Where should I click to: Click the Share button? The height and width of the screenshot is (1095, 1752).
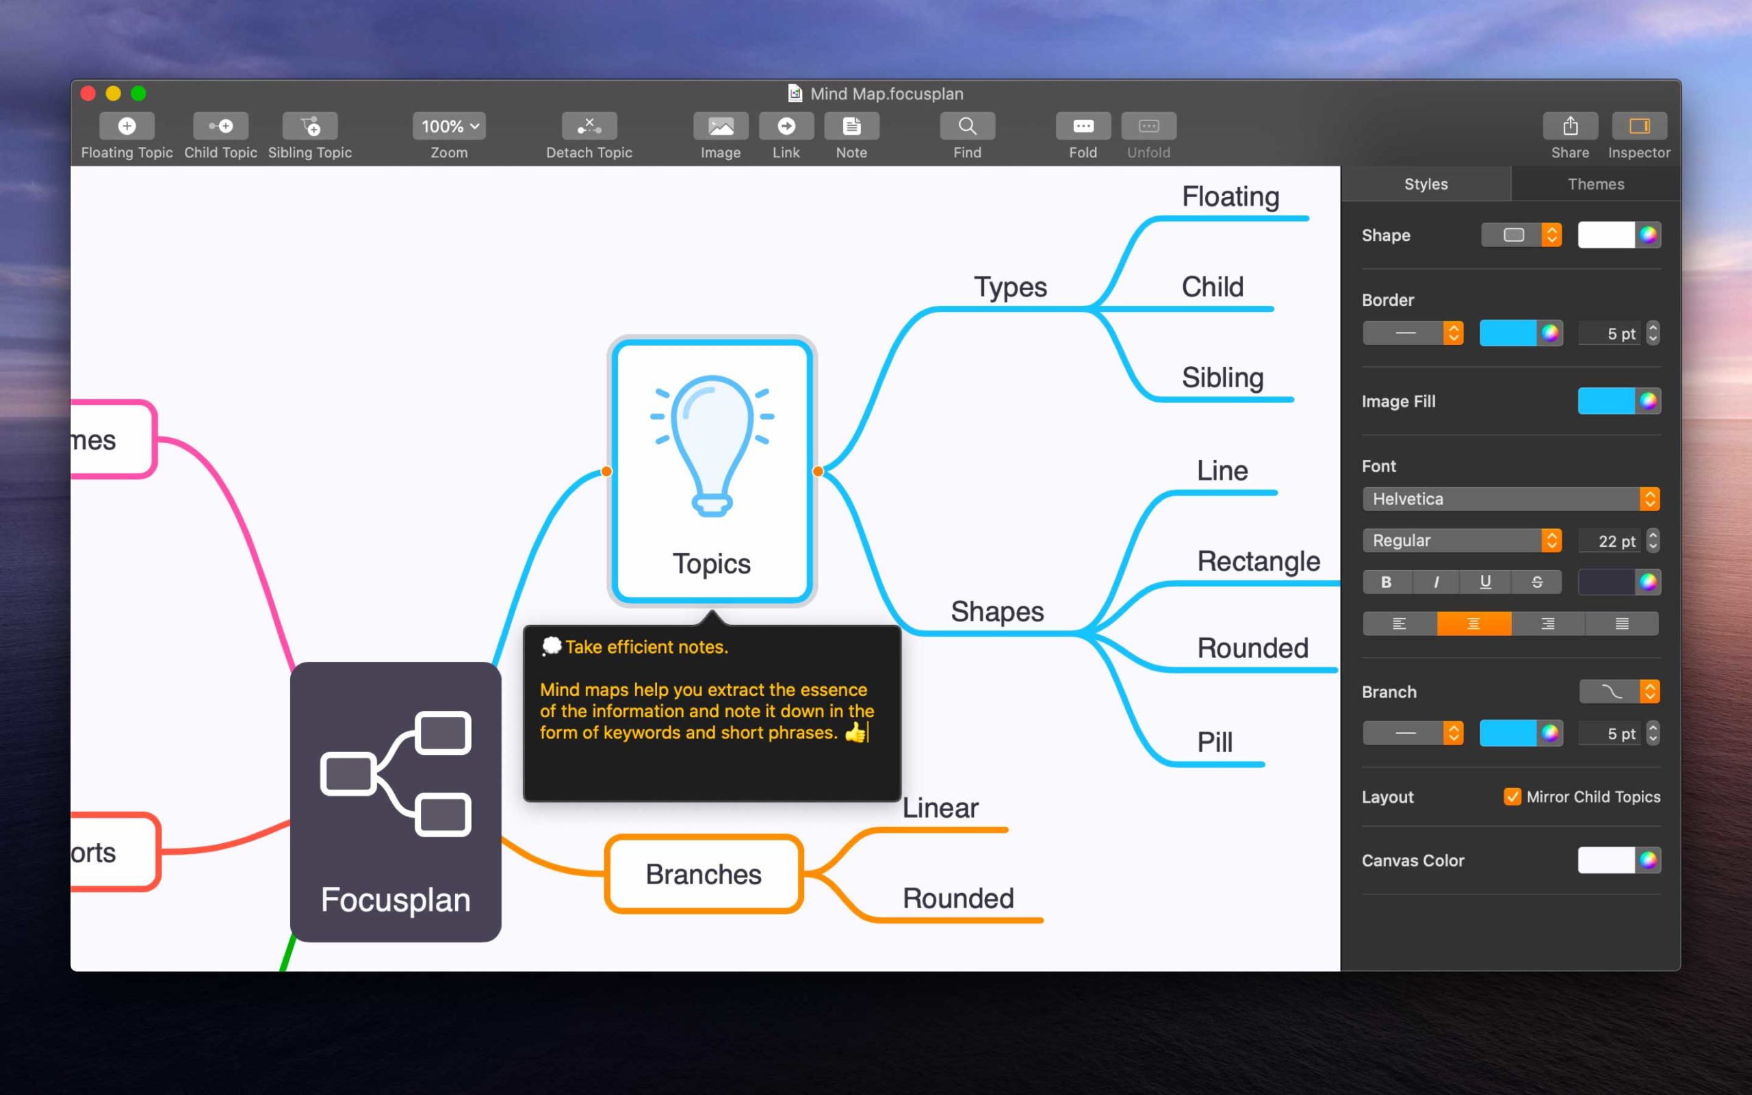(x=1569, y=126)
